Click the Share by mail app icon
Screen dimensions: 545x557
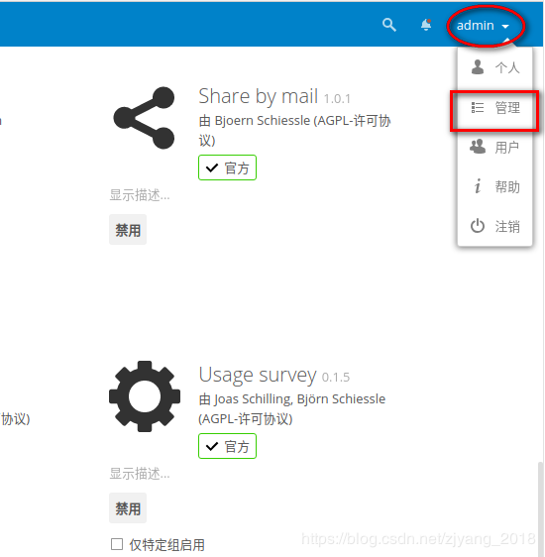click(144, 118)
